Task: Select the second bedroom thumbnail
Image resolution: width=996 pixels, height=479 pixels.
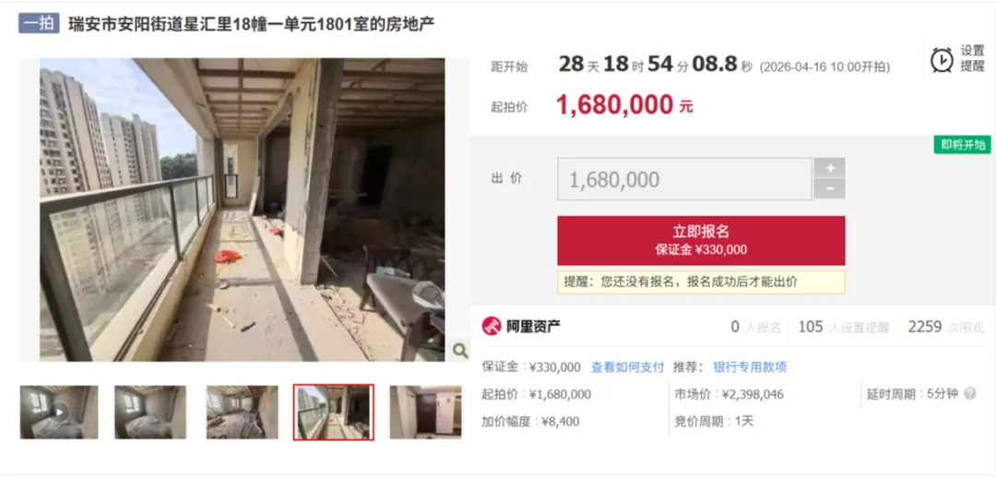Action: 150,412
